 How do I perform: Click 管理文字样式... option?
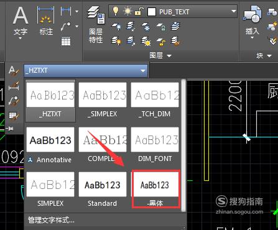coord(51,220)
